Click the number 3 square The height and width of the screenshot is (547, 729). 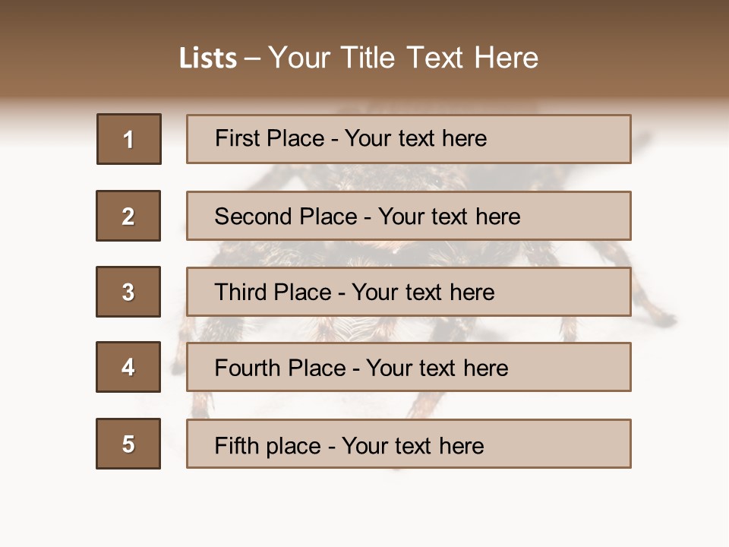coord(128,292)
